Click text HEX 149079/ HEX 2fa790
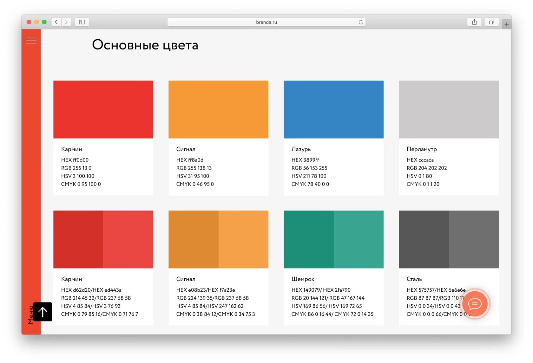 pos(321,290)
